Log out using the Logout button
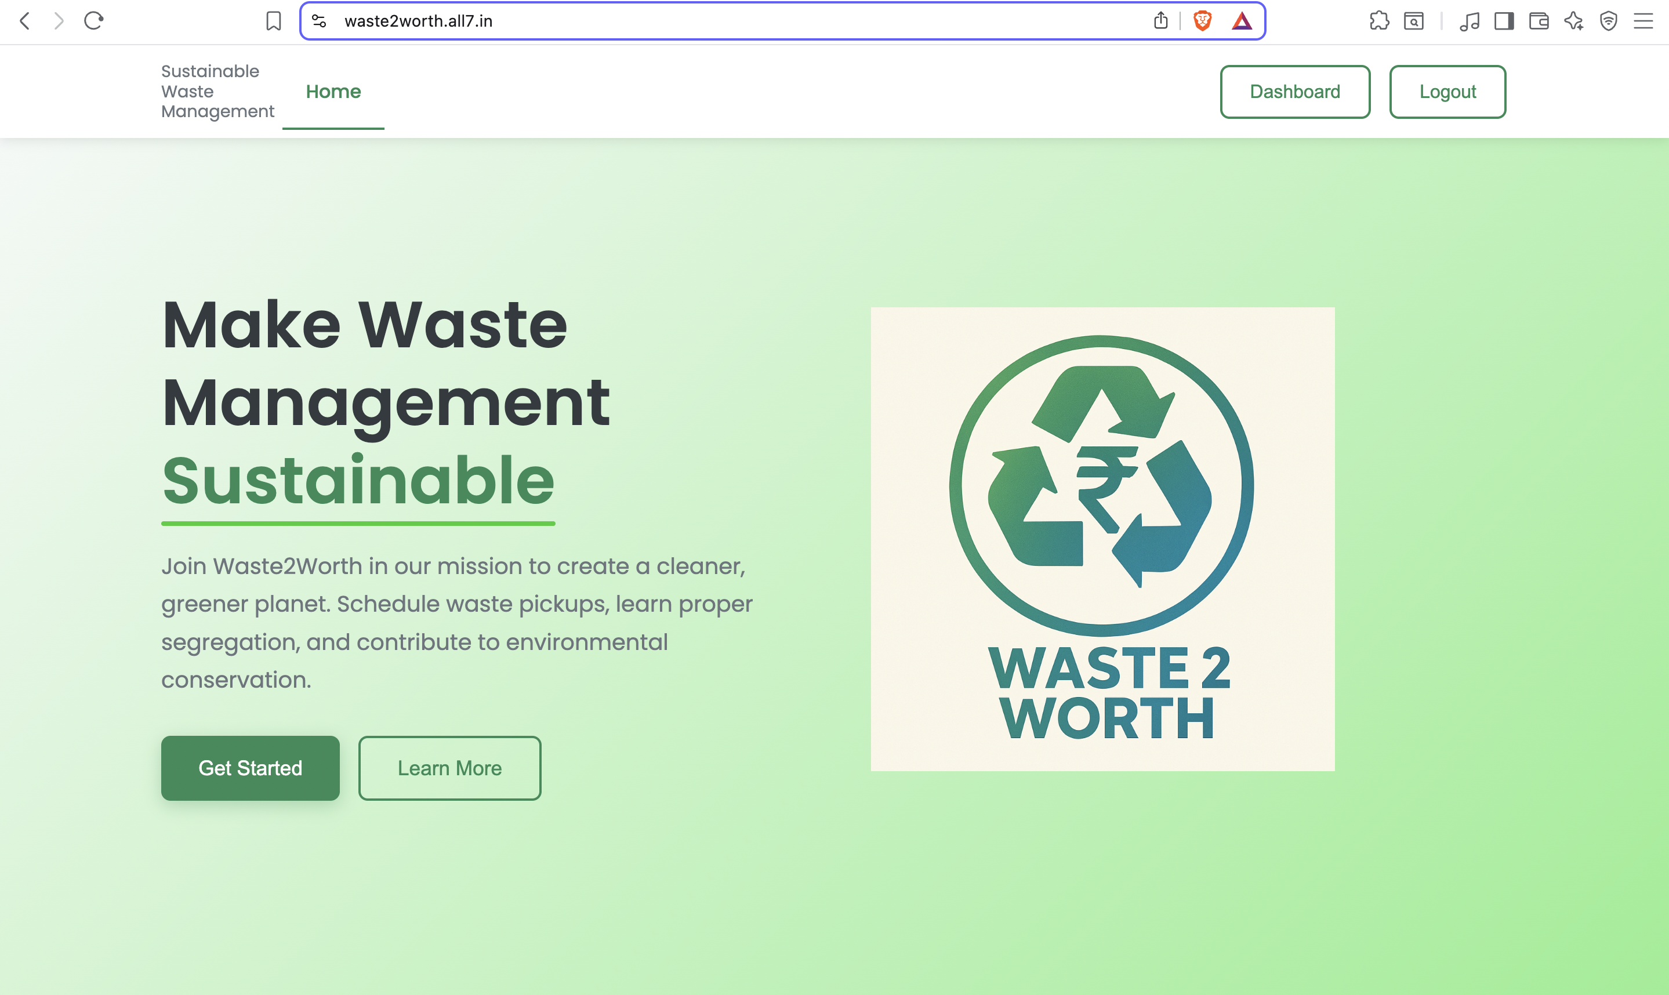 [1447, 91]
